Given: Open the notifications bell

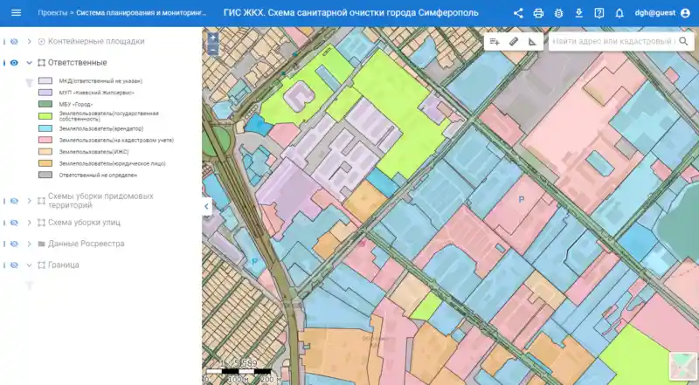Looking at the screenshot, I should [x=619, y=13].
